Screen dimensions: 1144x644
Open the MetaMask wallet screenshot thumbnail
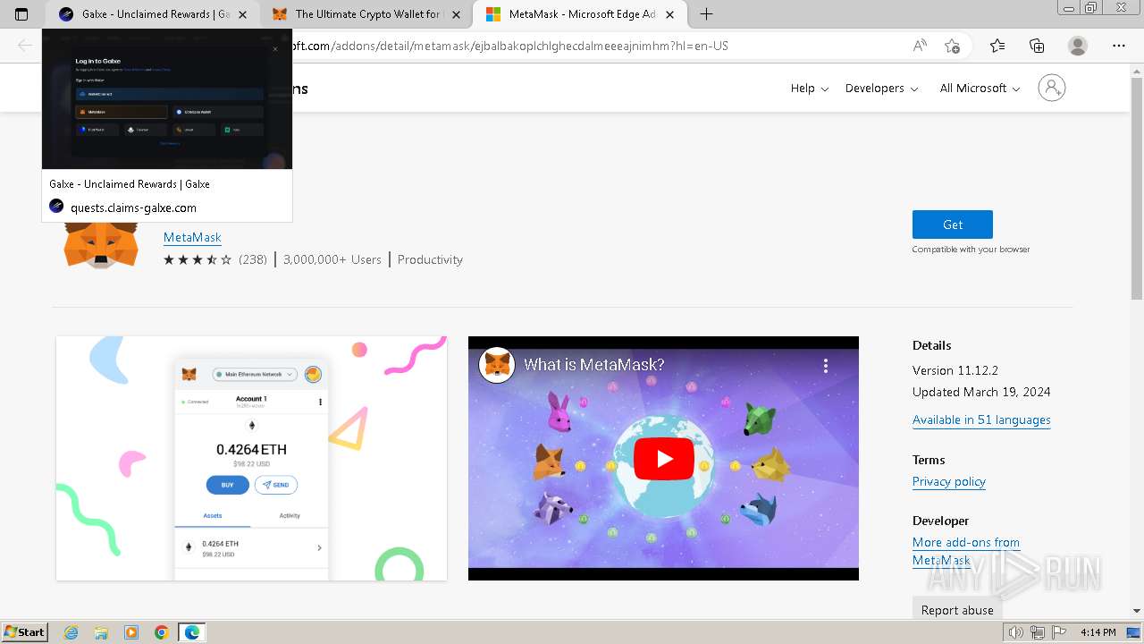tap(251, 458)
